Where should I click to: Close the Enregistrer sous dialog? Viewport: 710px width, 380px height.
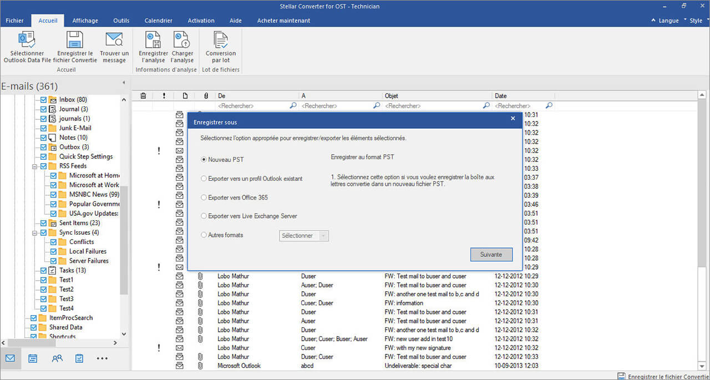(513, 118)
